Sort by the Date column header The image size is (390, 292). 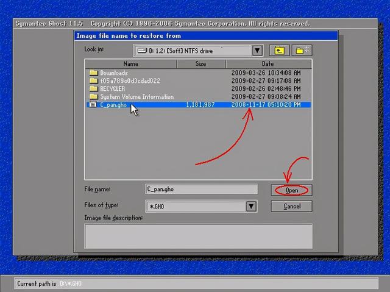[268, 64]
